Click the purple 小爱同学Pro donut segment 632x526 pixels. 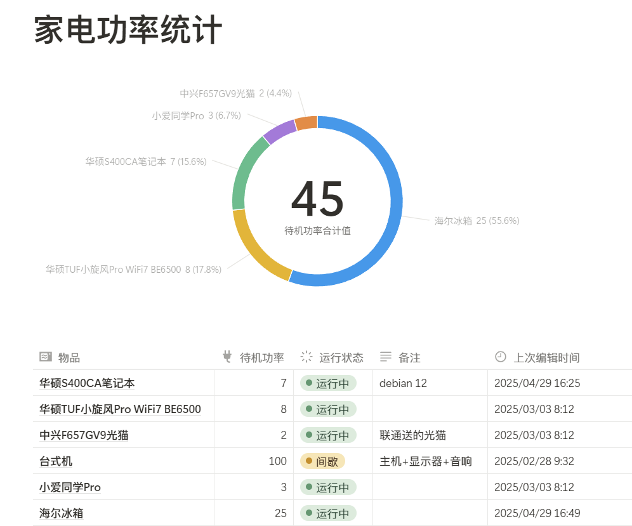[279, 131]
